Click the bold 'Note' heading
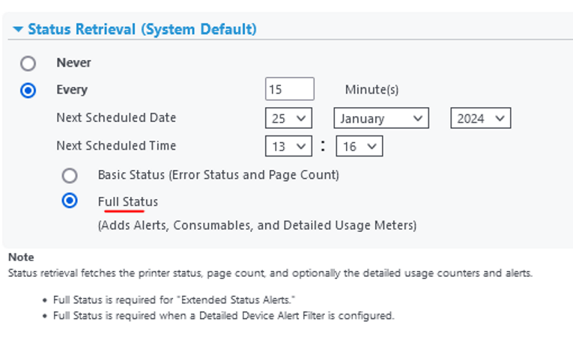 click(21, 257)
